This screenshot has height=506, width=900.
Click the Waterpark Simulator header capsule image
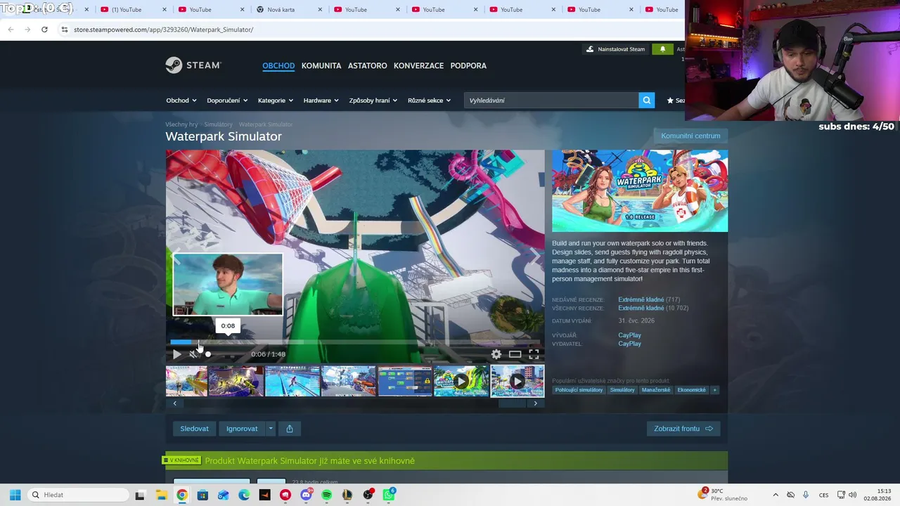(640, 190)
